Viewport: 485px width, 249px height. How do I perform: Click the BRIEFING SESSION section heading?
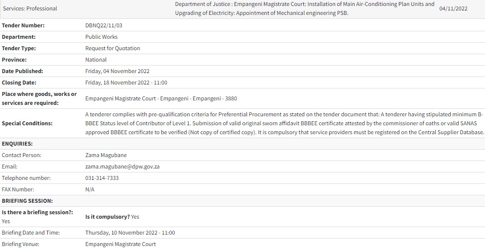pos(27,201)
